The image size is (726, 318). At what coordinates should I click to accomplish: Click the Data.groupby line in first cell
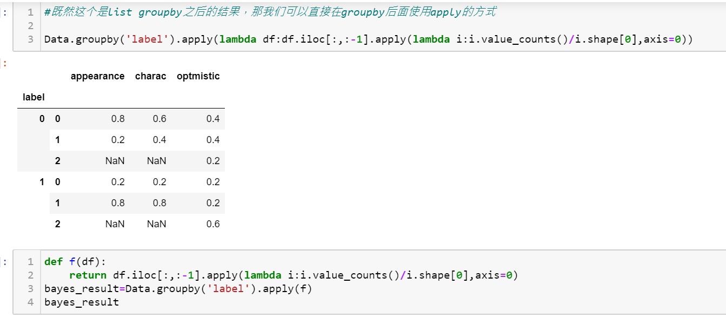[x=368, y=39]
